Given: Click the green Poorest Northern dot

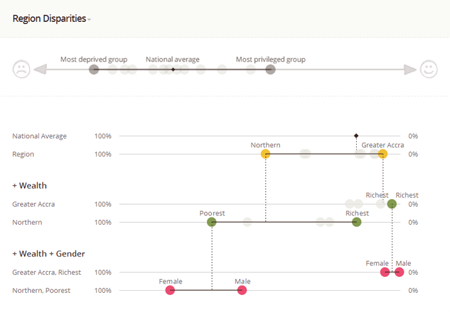Looking at the screenshot, I should pyautogui.click(x=212, y=222).
